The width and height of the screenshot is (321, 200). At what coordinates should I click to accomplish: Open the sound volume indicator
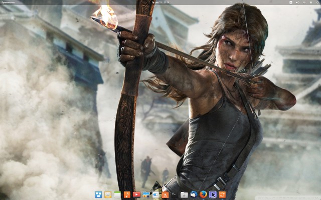click(297, 2)
